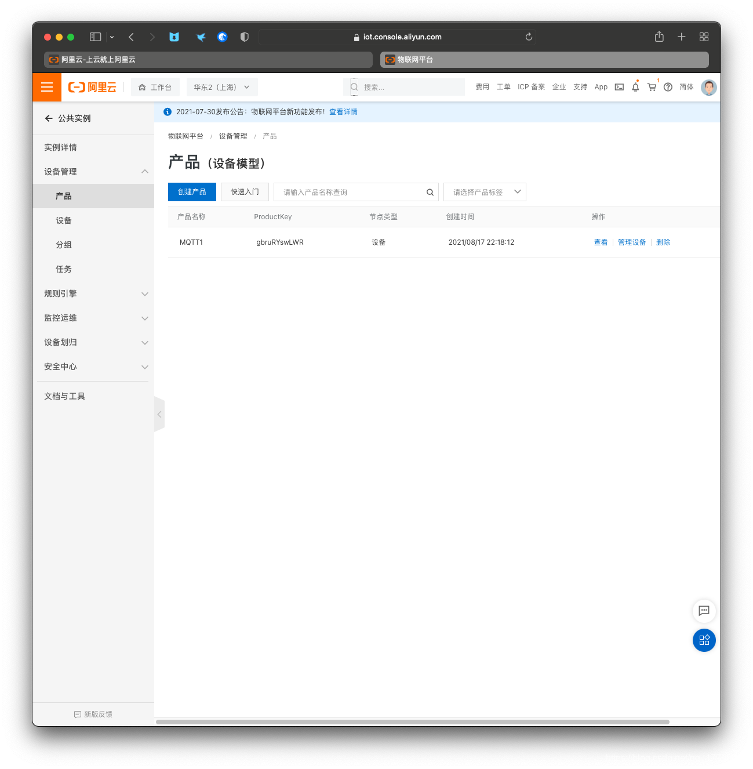Click the user avatar in header
Viewport: 753px width, 769px height.
pos(708,87)
